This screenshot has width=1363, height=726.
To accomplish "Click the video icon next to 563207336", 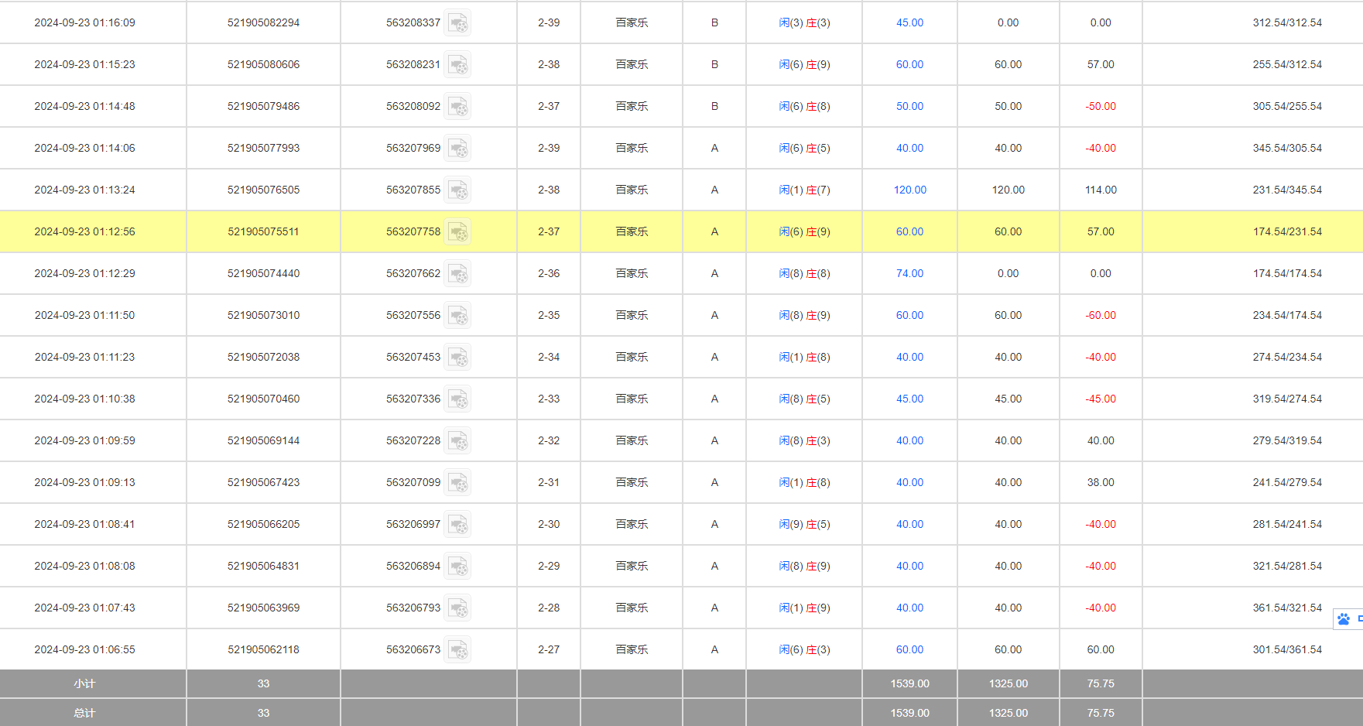I will pos(457,399).
